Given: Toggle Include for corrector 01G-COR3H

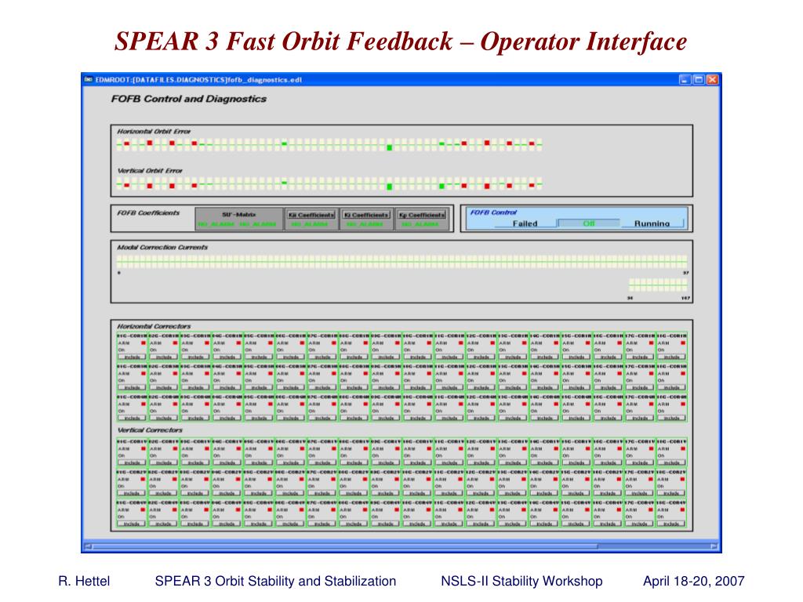Looking at the screenshot, I should 132,387.
